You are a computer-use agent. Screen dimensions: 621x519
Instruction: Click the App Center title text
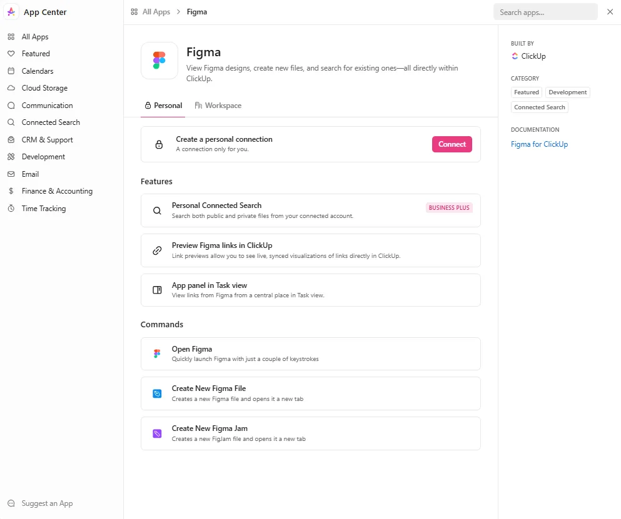click(45, 12)
